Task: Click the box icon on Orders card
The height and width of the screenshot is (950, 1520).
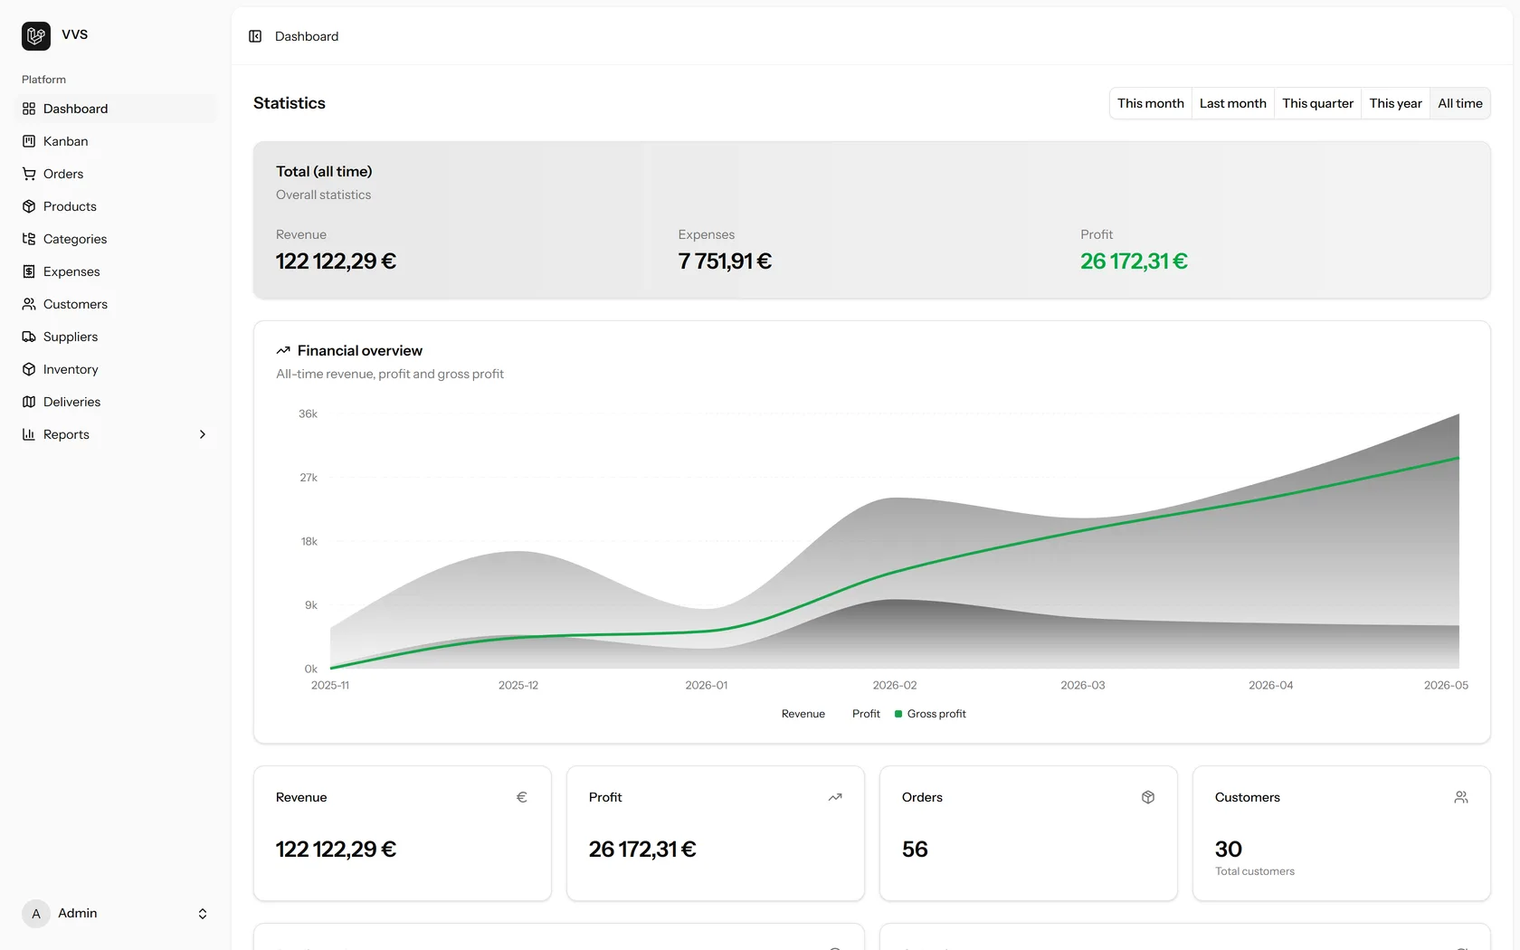Action: (x=1148, y=797)
